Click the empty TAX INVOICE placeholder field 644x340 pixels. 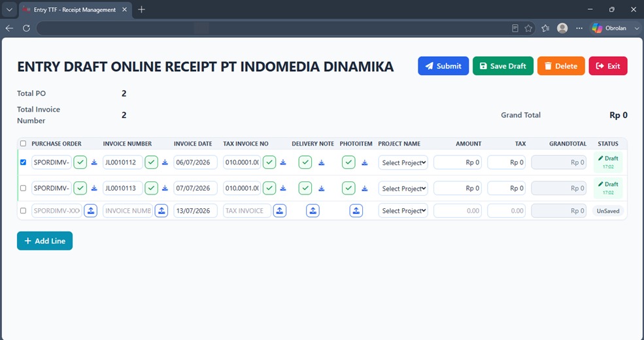[247, 211]
